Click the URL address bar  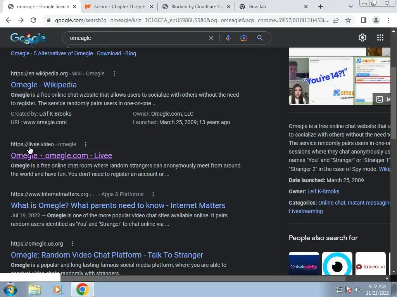pos(191,20)
